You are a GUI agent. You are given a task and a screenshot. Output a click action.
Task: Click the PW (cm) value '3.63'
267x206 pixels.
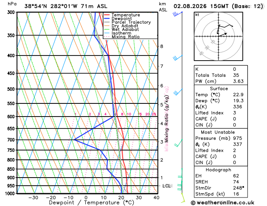238,81
